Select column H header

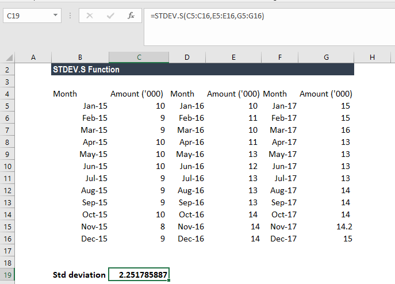point(373,57)
